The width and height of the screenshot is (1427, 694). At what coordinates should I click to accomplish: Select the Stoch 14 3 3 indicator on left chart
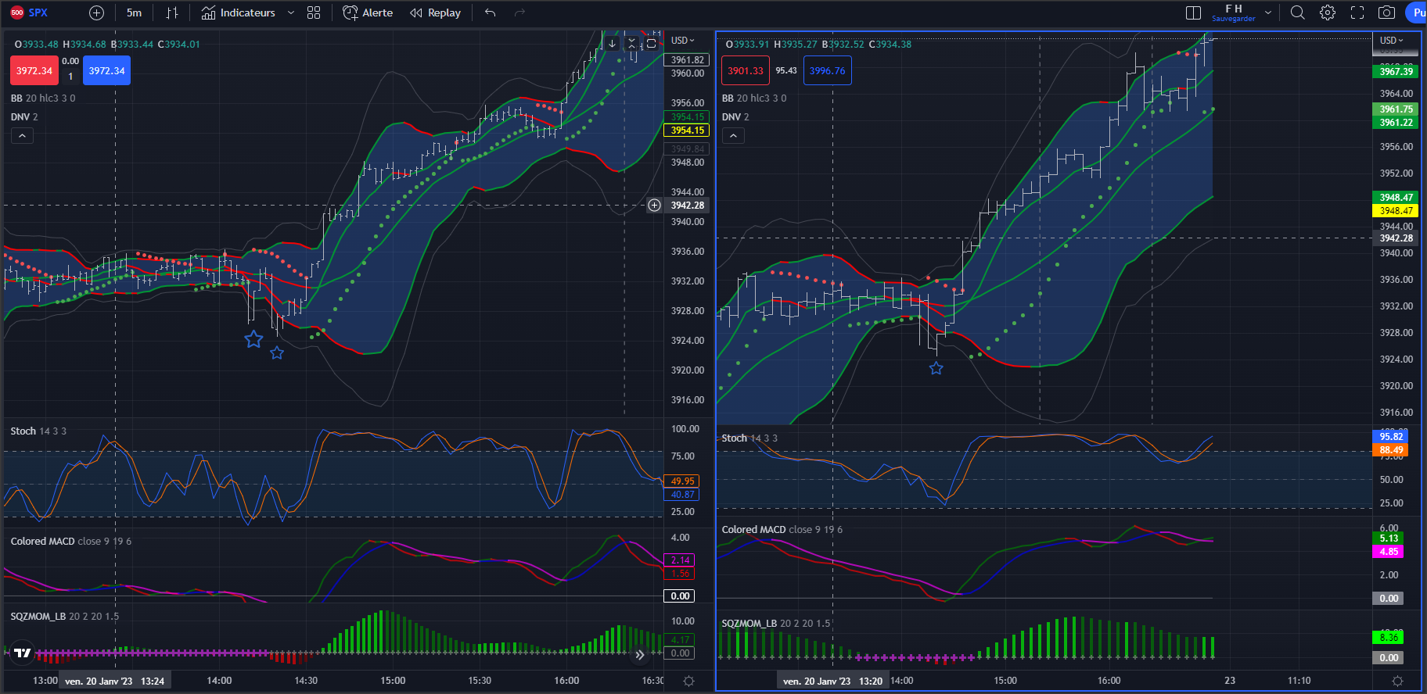(38, 431)
